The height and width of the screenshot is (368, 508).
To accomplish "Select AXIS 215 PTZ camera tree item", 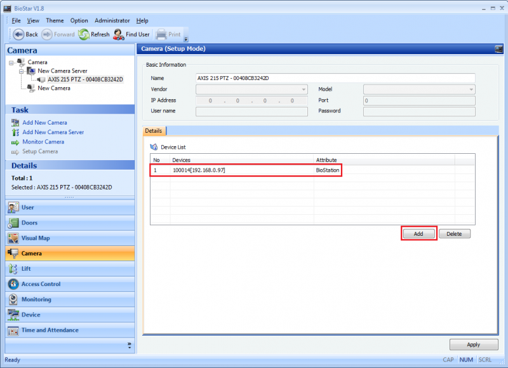I will (x=84, y=79).
